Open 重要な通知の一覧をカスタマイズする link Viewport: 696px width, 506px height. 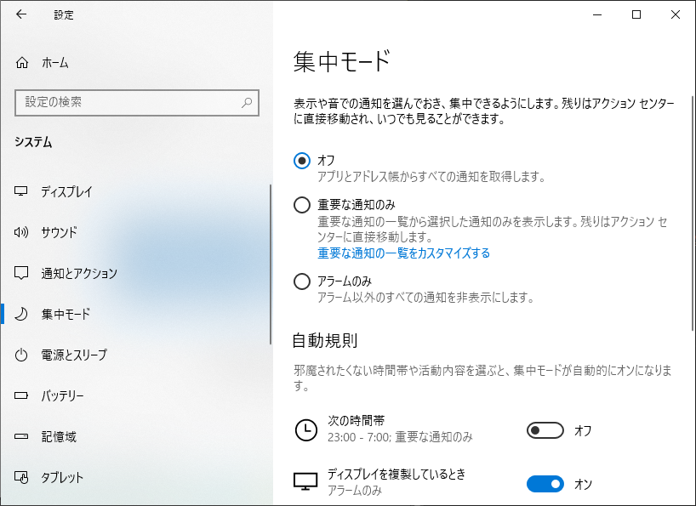click(x=403, y=253)
